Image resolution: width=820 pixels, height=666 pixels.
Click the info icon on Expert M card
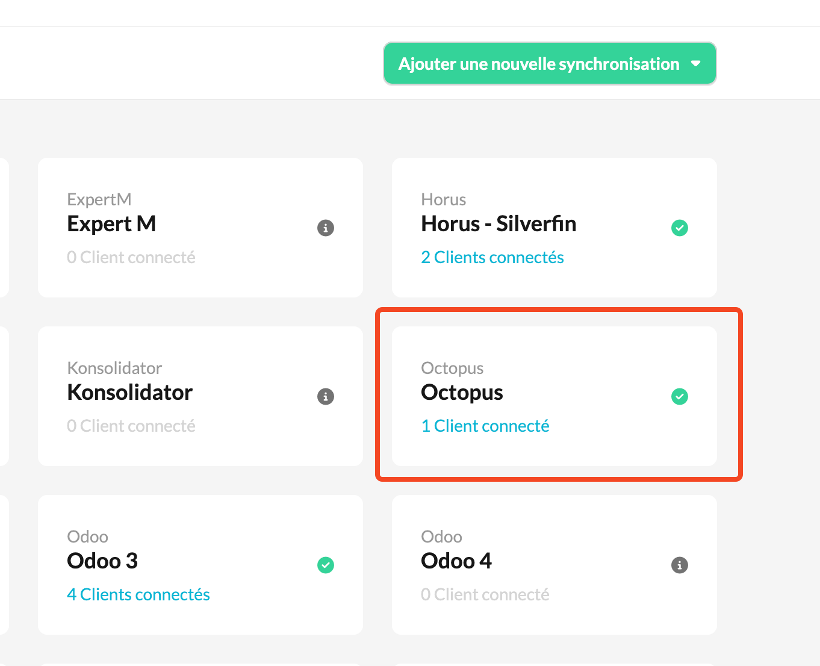[x=326, y=228]
